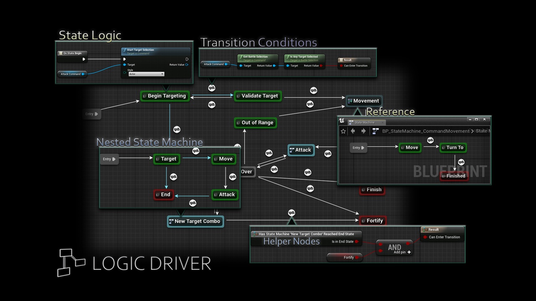This screenshot has height=301, width=536.
Task: Click the Logic Driver logo
Action: click(x=71, y=263)
